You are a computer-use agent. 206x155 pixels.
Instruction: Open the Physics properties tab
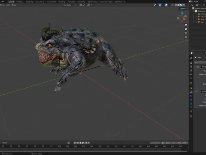click(191, 100)
